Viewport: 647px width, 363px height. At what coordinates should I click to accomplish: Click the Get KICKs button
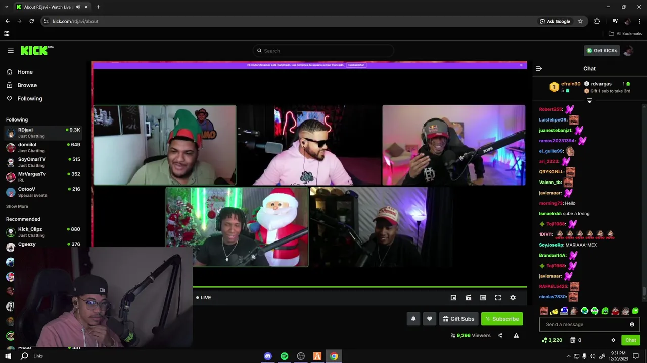coord(602,51)
